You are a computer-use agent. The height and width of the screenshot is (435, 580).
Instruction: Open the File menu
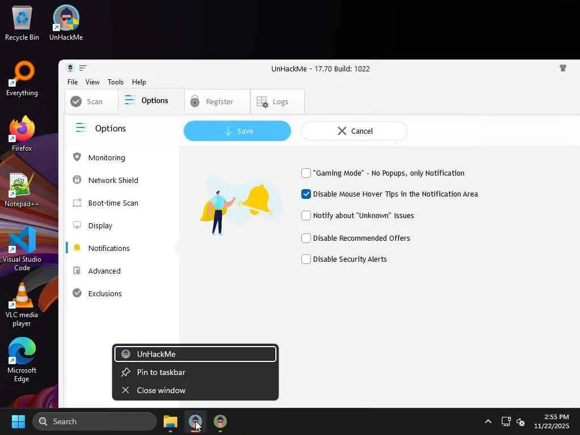point(72,82)
